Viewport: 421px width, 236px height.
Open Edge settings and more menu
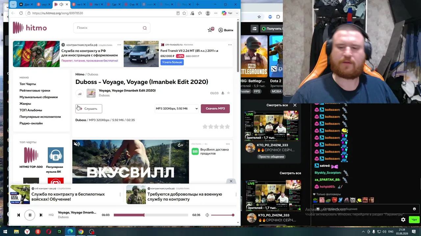coord(216,13)
